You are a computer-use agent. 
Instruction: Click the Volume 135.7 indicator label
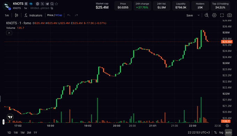click(x=15, y=28)
